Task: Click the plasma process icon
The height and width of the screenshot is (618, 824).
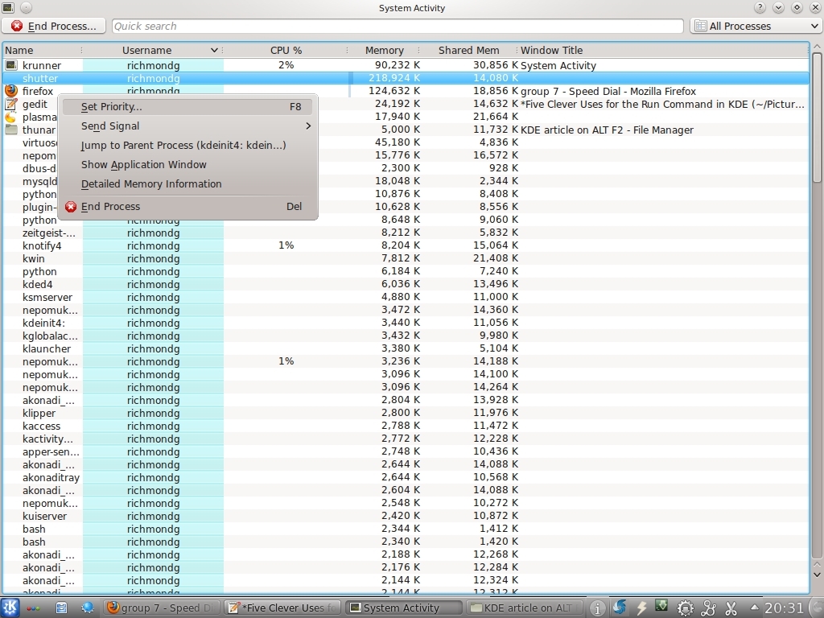Action: [11, 117]
